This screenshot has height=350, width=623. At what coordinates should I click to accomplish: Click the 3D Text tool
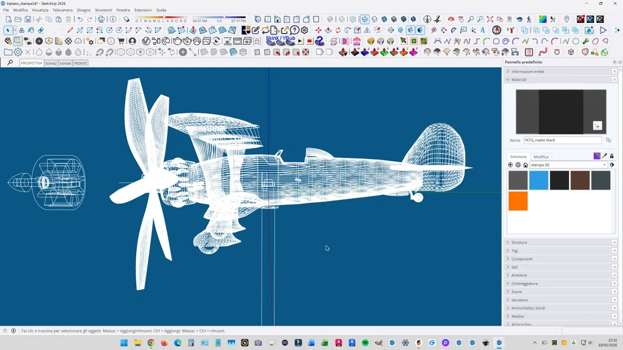[x=482, y=30]
